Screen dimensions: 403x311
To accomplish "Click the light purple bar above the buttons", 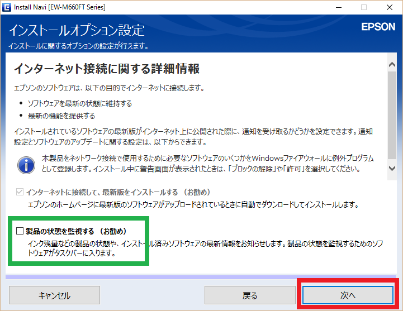I will [x=201, y=277].
